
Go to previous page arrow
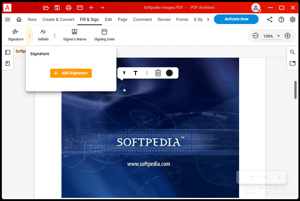point(243,177)
